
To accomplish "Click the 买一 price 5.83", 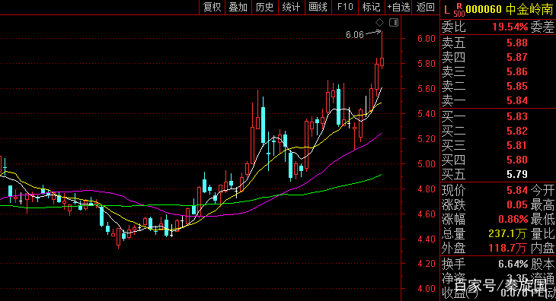I will coord(517,116).
